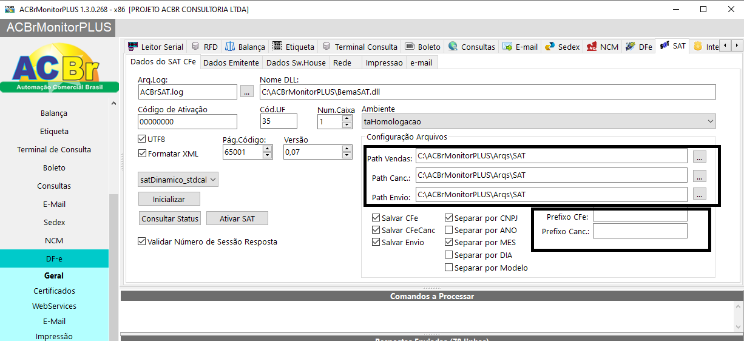
Task: Increase Num.Caixa spinner value
Action: click(x=347, y=118)
